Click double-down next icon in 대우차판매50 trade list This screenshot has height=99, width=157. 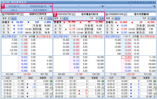coord(154,96)
